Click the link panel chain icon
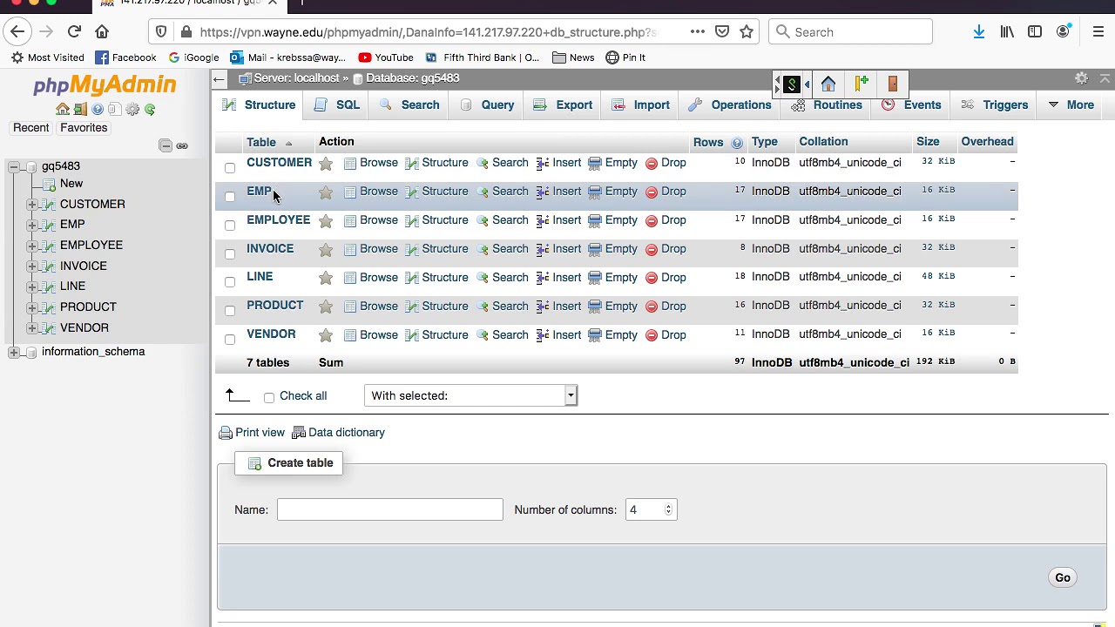 [182, 145]
